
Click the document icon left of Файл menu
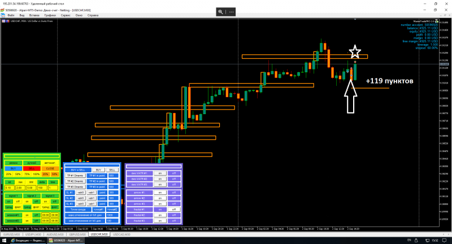(x=3, y=15)
